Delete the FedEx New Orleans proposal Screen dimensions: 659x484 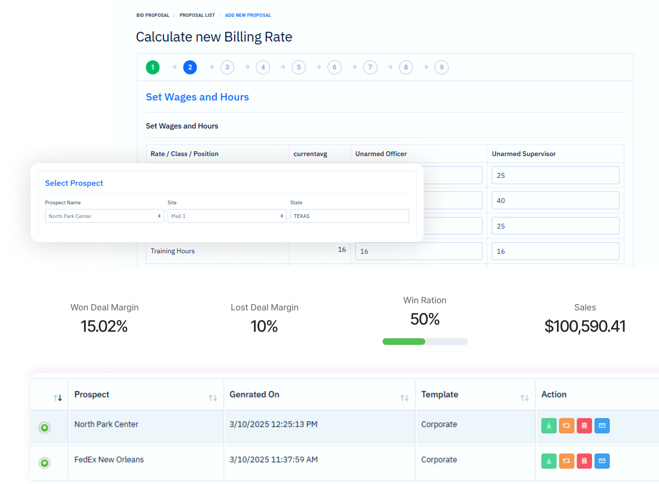pyautogui.click(x=584, y=461)
